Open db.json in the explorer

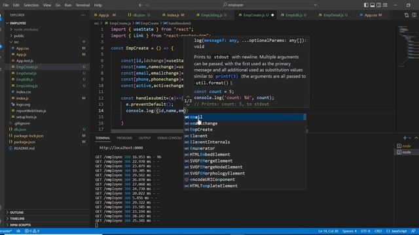coord(20,129)
